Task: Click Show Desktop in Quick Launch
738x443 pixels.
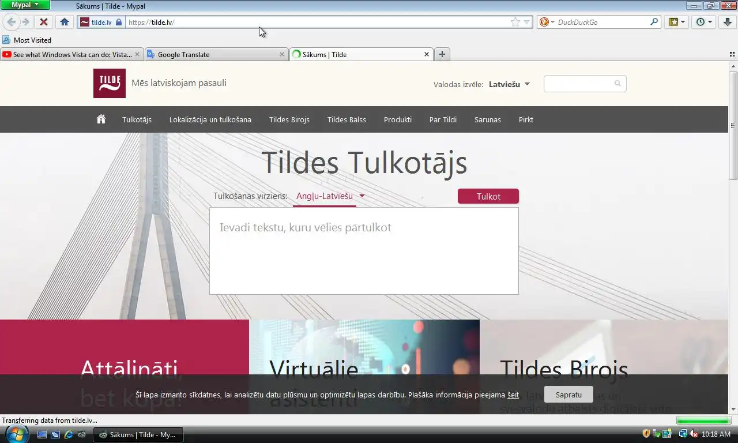Action: pos(42,434)
